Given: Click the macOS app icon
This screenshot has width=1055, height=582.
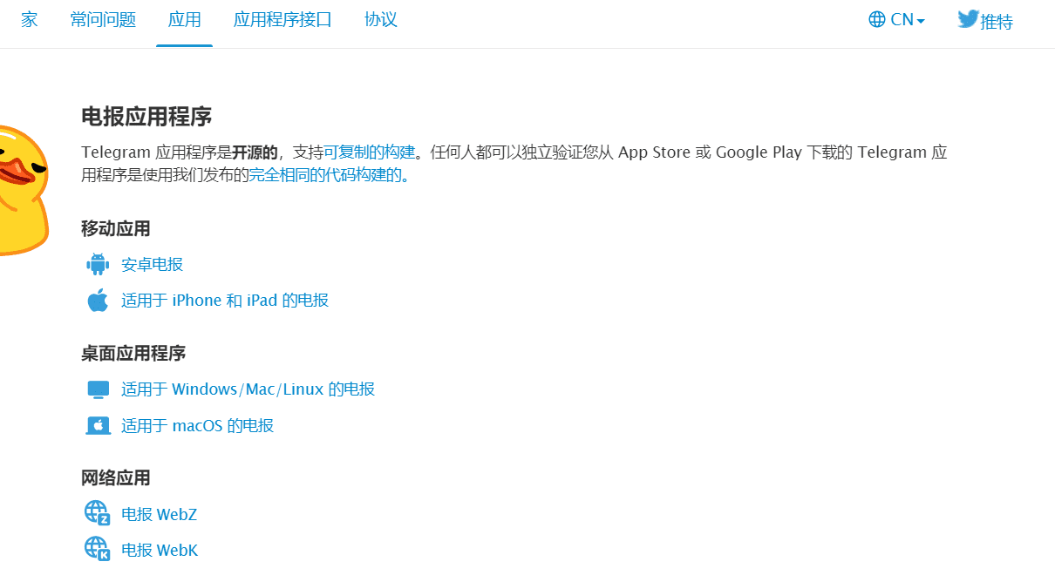Looking at the screenshot, I should pos(98,425).
